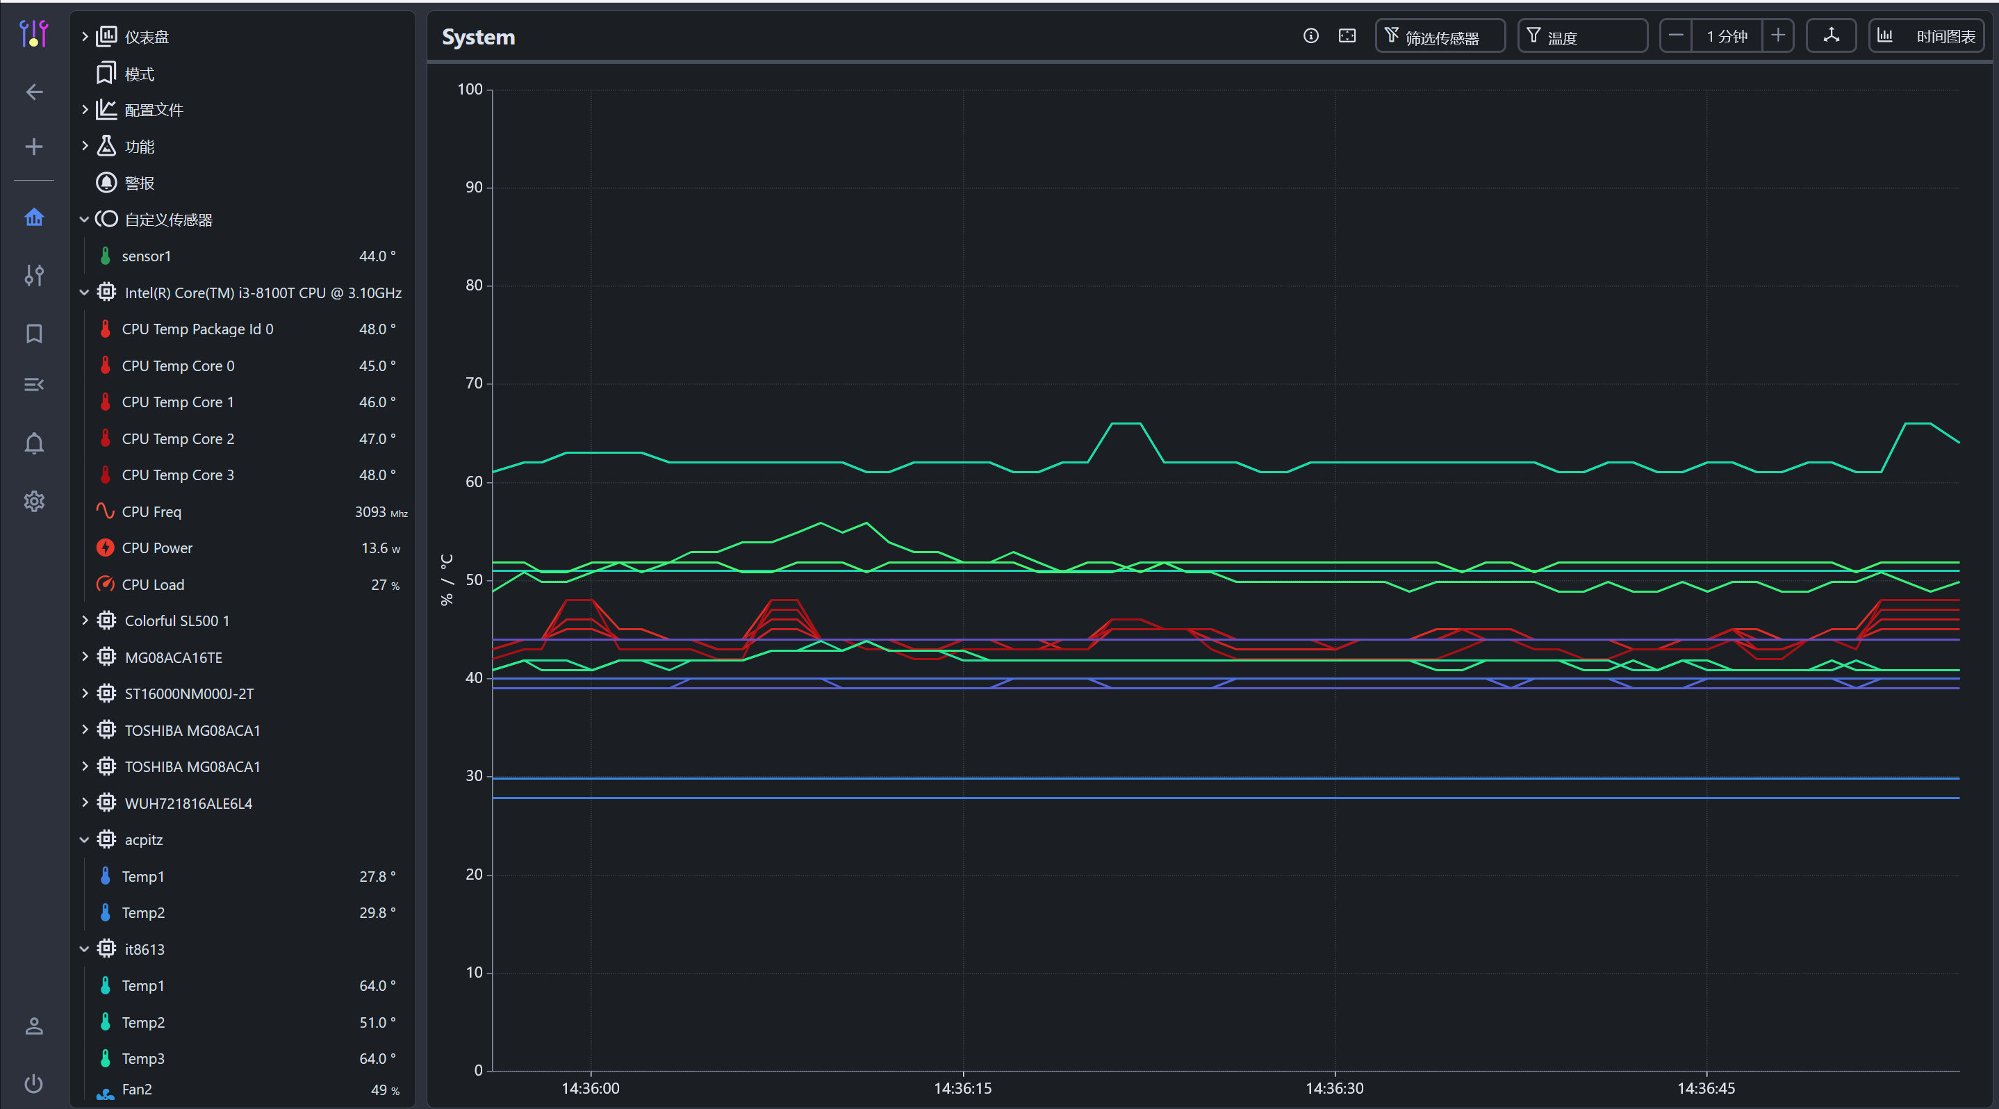Click the acpitz Temp1 blue thermometer icon

coord(106,876)
